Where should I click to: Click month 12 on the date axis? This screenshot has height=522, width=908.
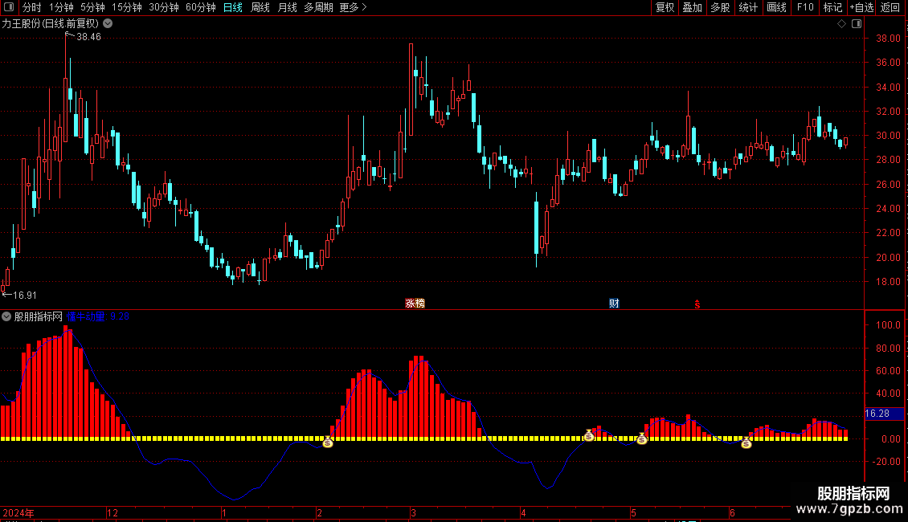[112, 512]
